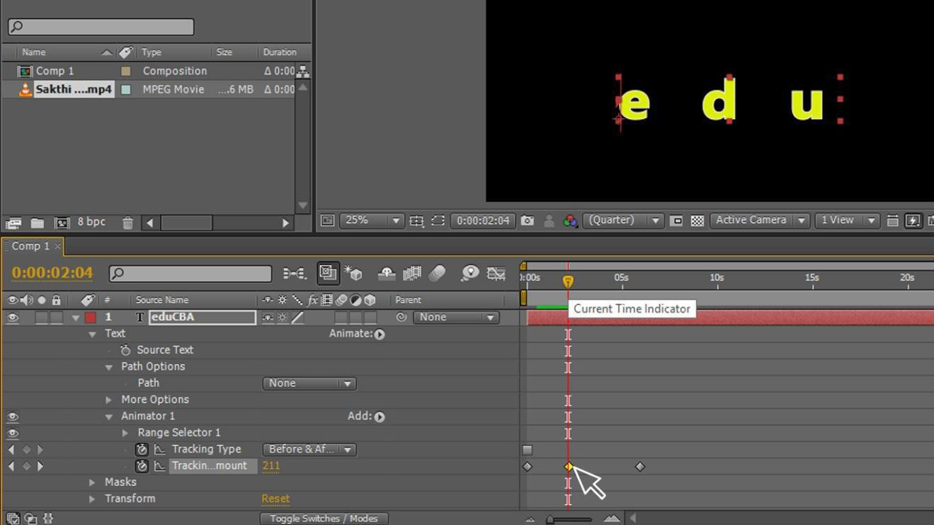Open the Parent dropdown for eduCBA
934x525 pixels.
tap(455, 318)
